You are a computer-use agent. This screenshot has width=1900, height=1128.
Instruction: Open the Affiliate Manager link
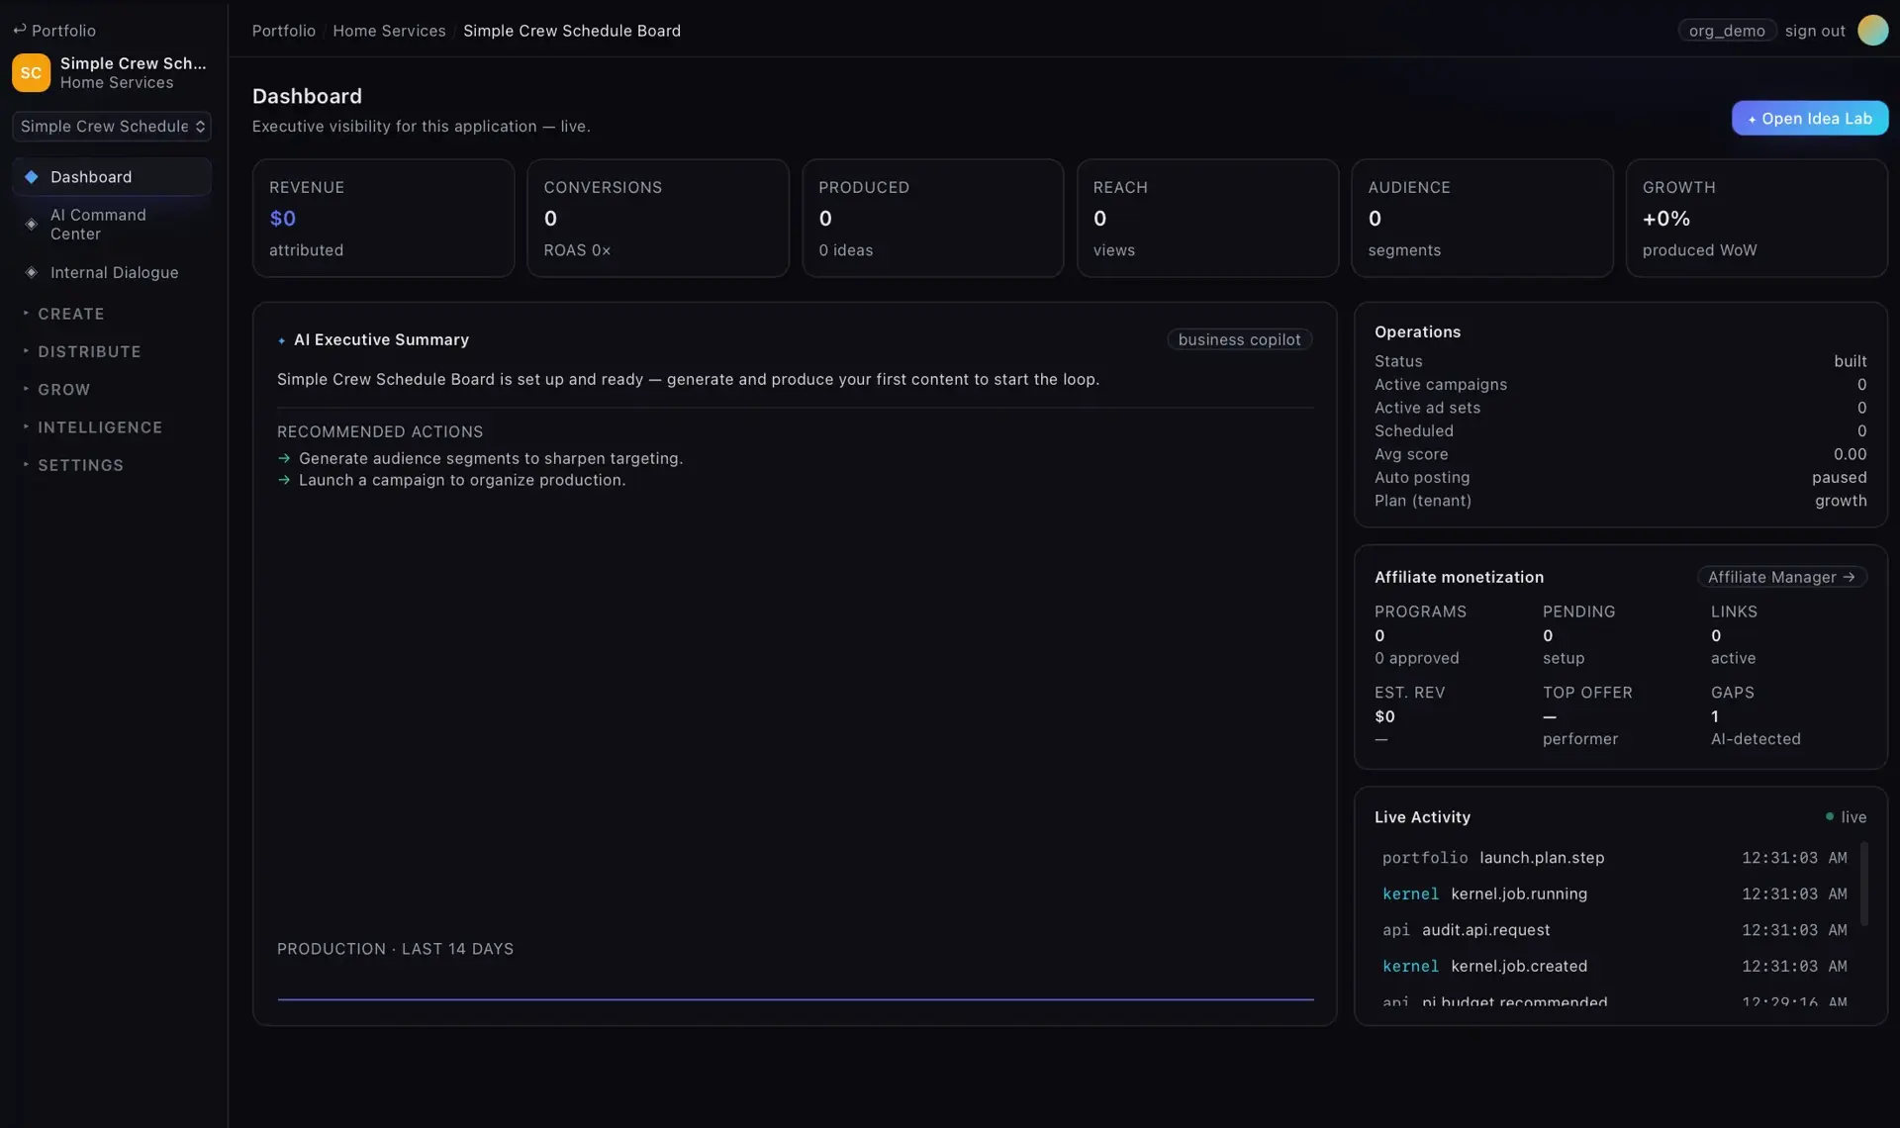(1781, 577)
